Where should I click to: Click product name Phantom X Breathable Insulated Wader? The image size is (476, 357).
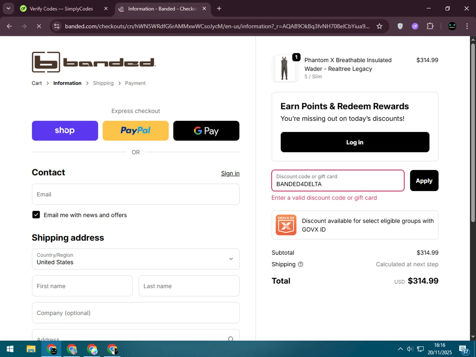coord(348,64)
